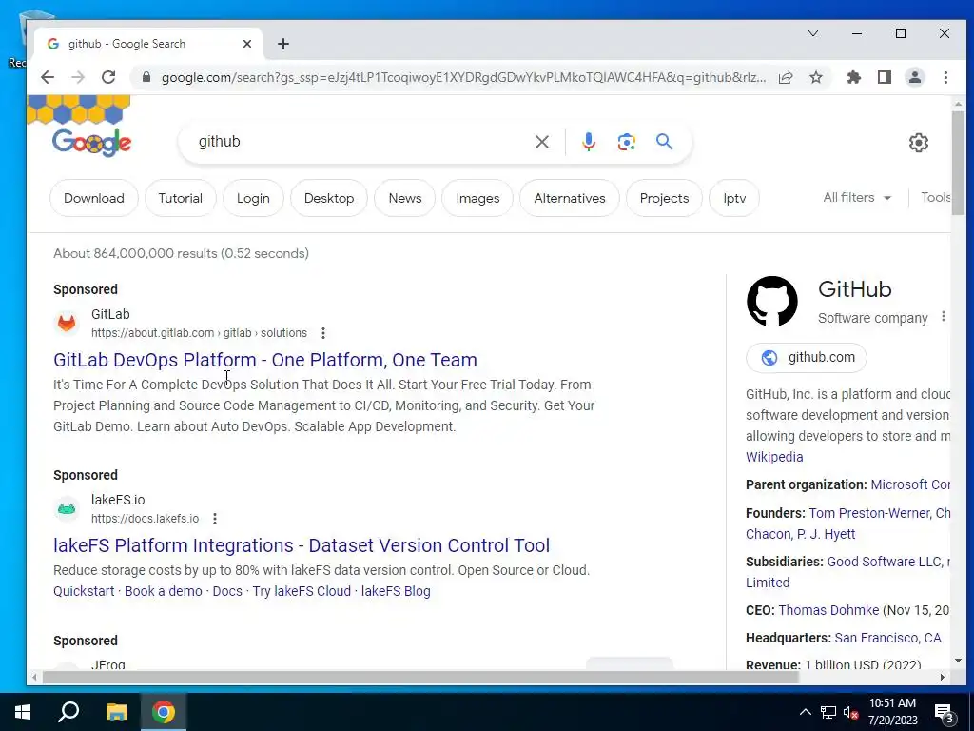Expand the All filters dropdown
Image resolution: width=974 pixels, height=731 pixels.
tap(857, 198)
